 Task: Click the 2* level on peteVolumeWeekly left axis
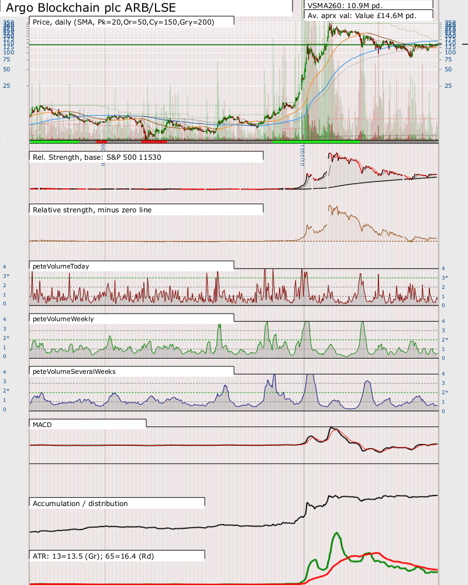coord(6,338)
